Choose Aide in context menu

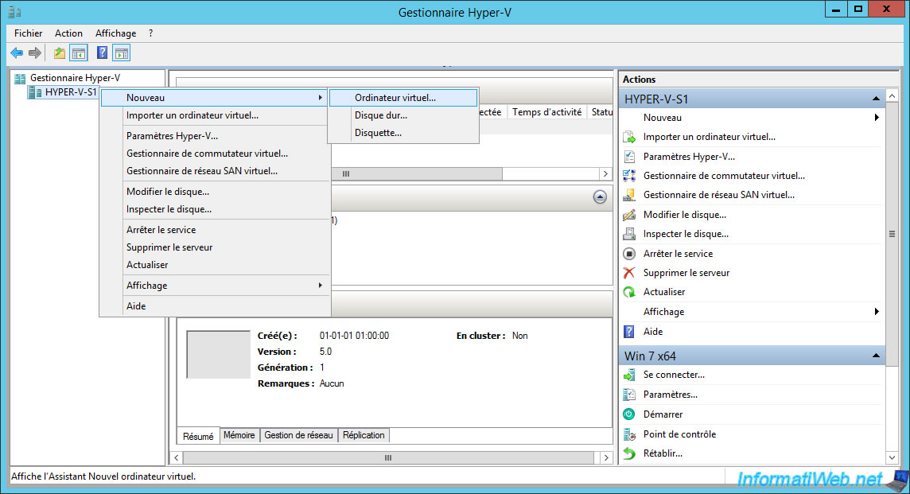click(x=215, y=306)
